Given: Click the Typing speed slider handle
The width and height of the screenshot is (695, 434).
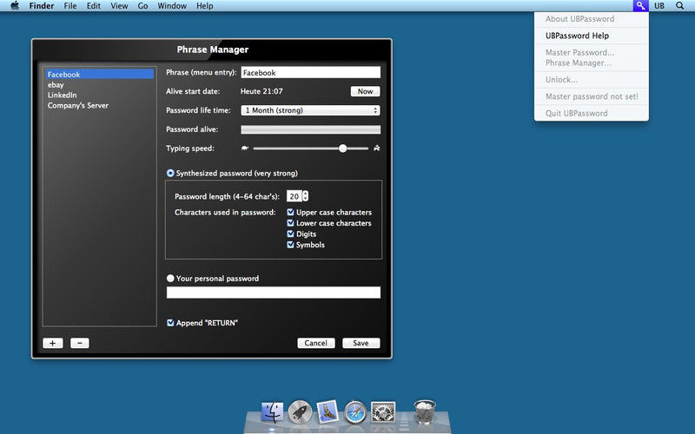Looking at the screenshot, I should pos(342,148).
